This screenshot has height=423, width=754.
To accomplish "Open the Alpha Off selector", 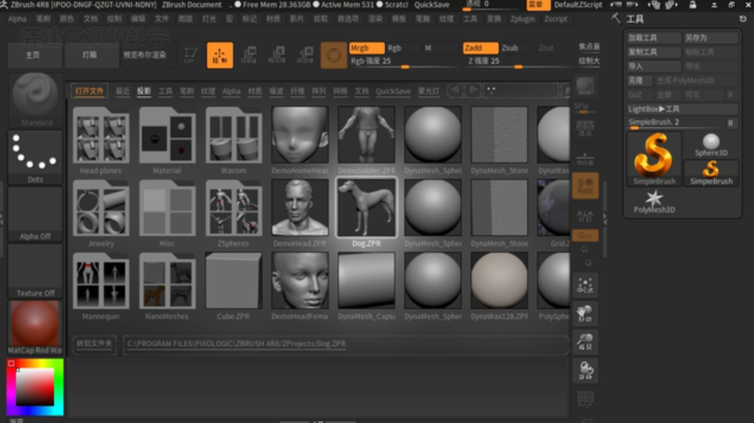I will [x=35, y=214].
